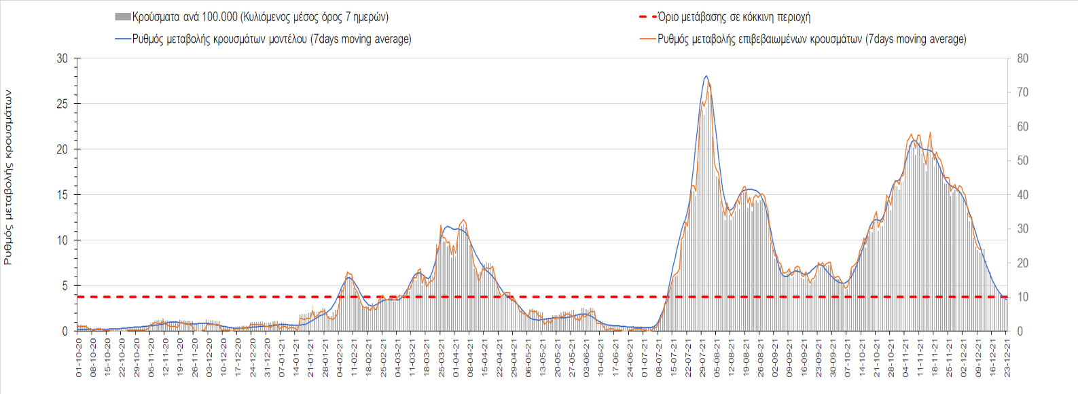Select the 01-10-20 date label

point(79,359)
